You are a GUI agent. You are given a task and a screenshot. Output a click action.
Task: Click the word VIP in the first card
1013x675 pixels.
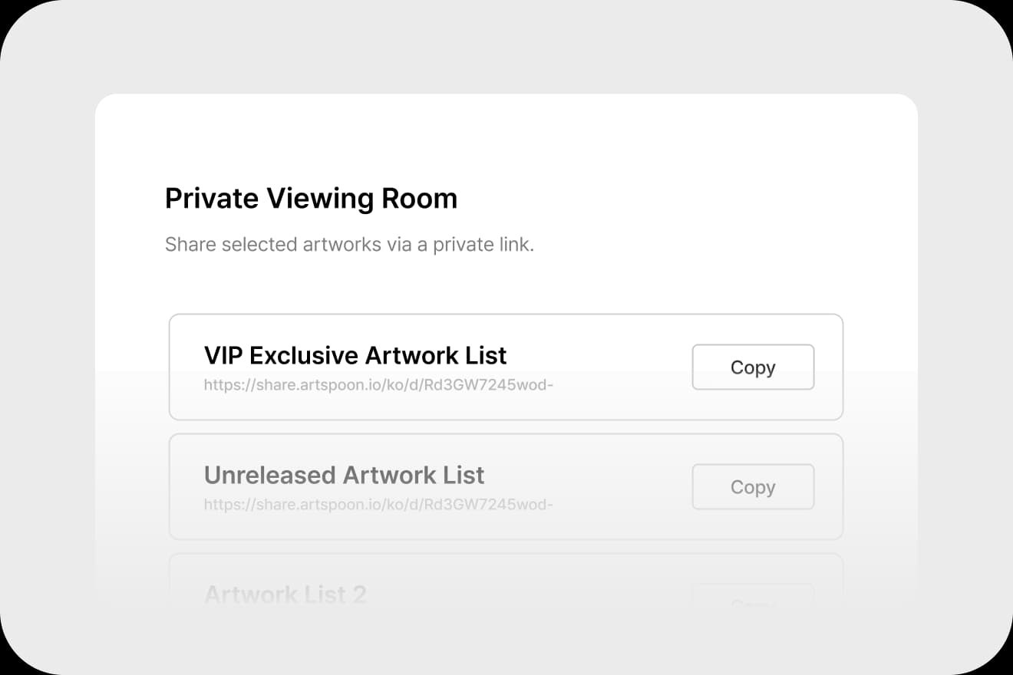223,356
